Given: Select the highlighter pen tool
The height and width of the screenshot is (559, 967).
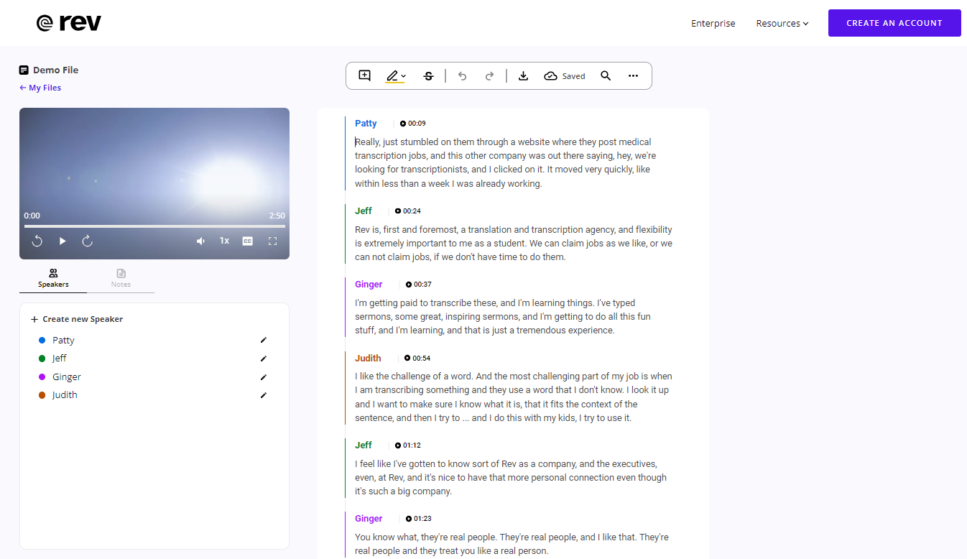Looking at the screenshot, I should tap(392, 75).
